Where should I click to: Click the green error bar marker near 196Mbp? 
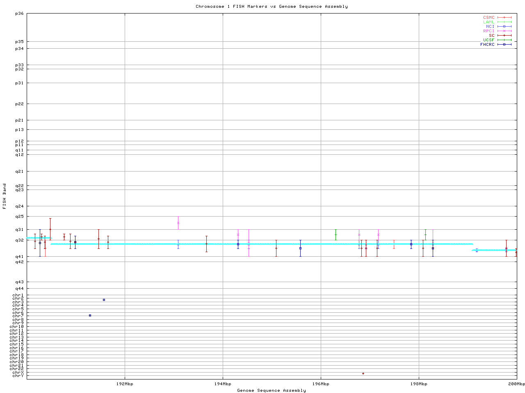(336, 235)
